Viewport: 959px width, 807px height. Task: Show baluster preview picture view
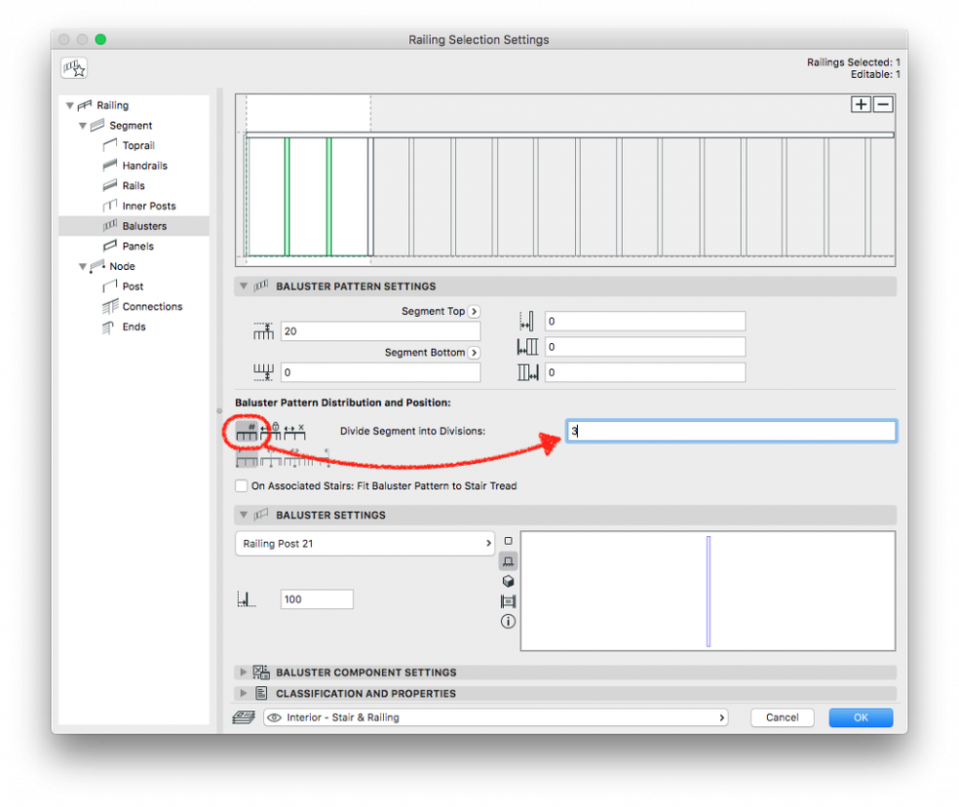pos(508,601)
